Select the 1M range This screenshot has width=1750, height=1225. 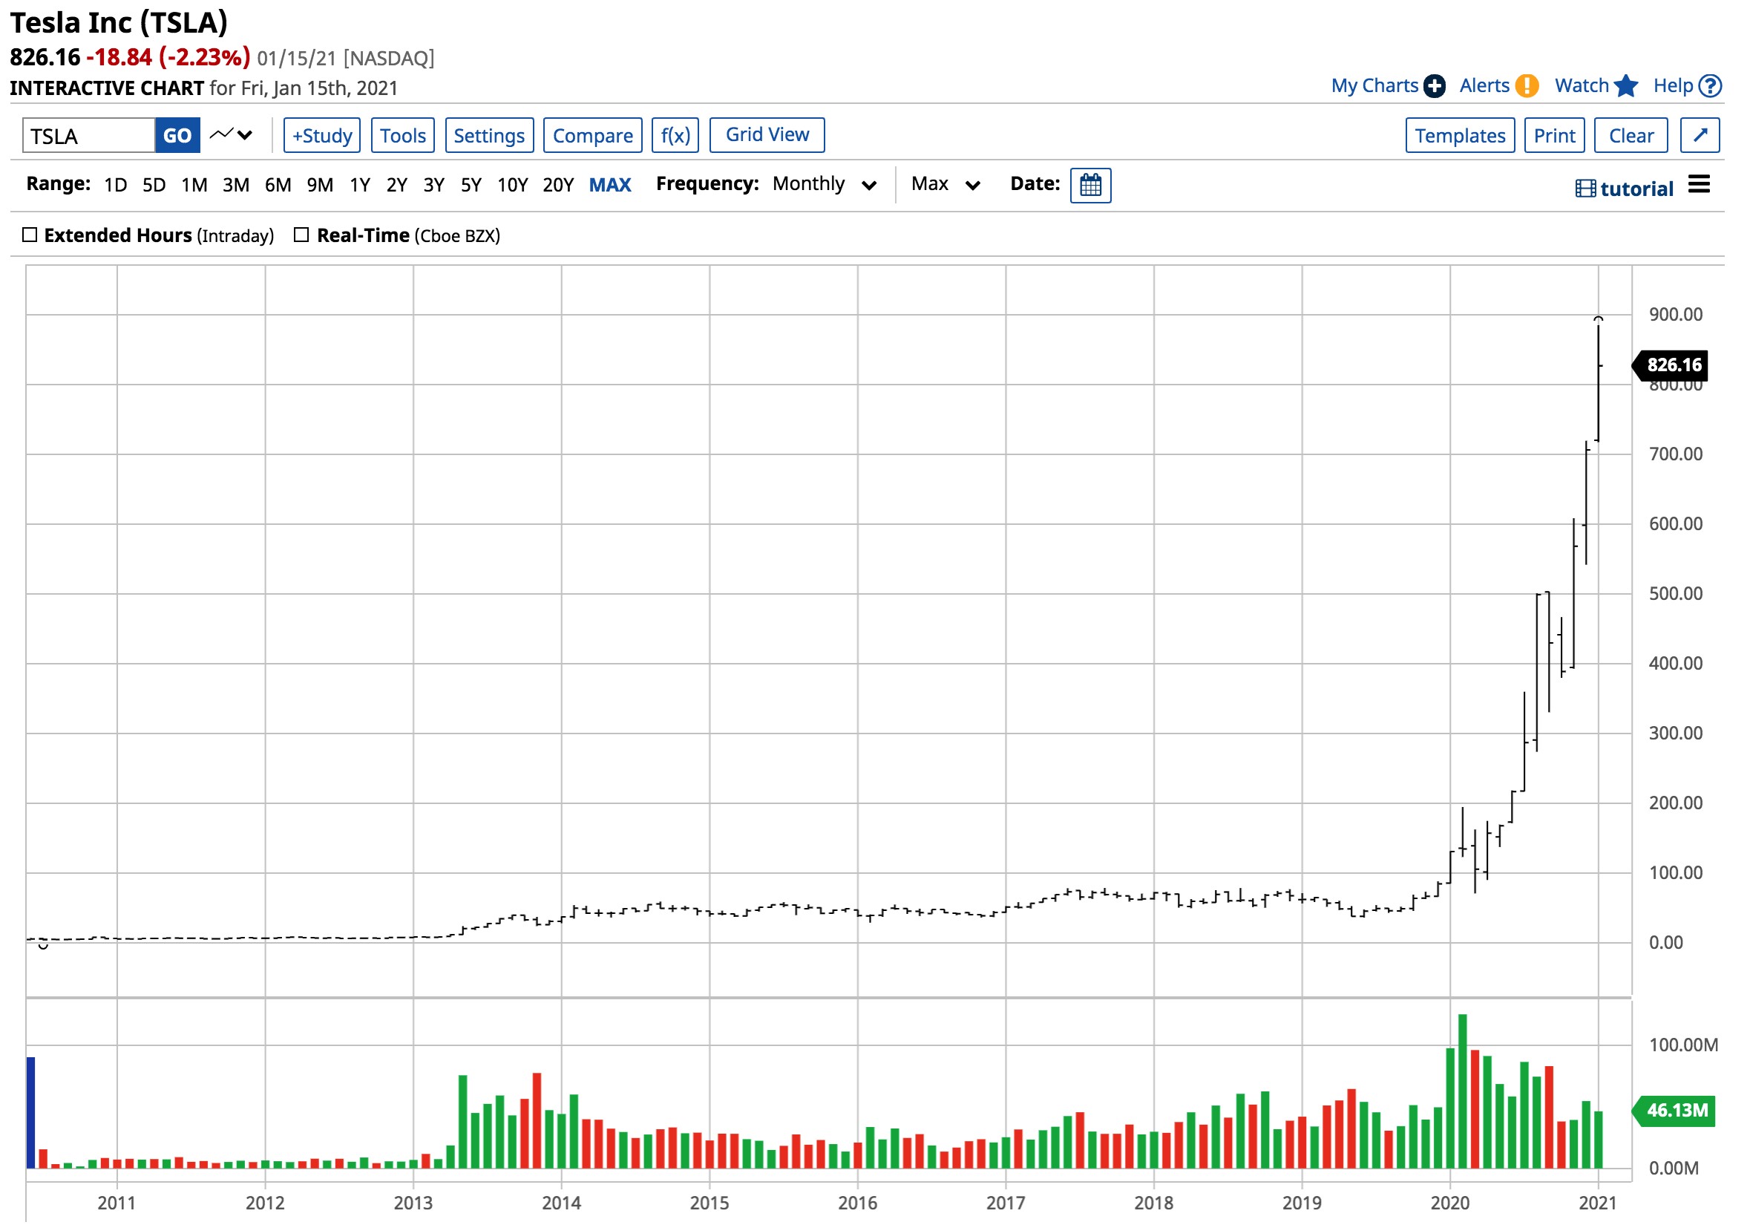(194, 186)
